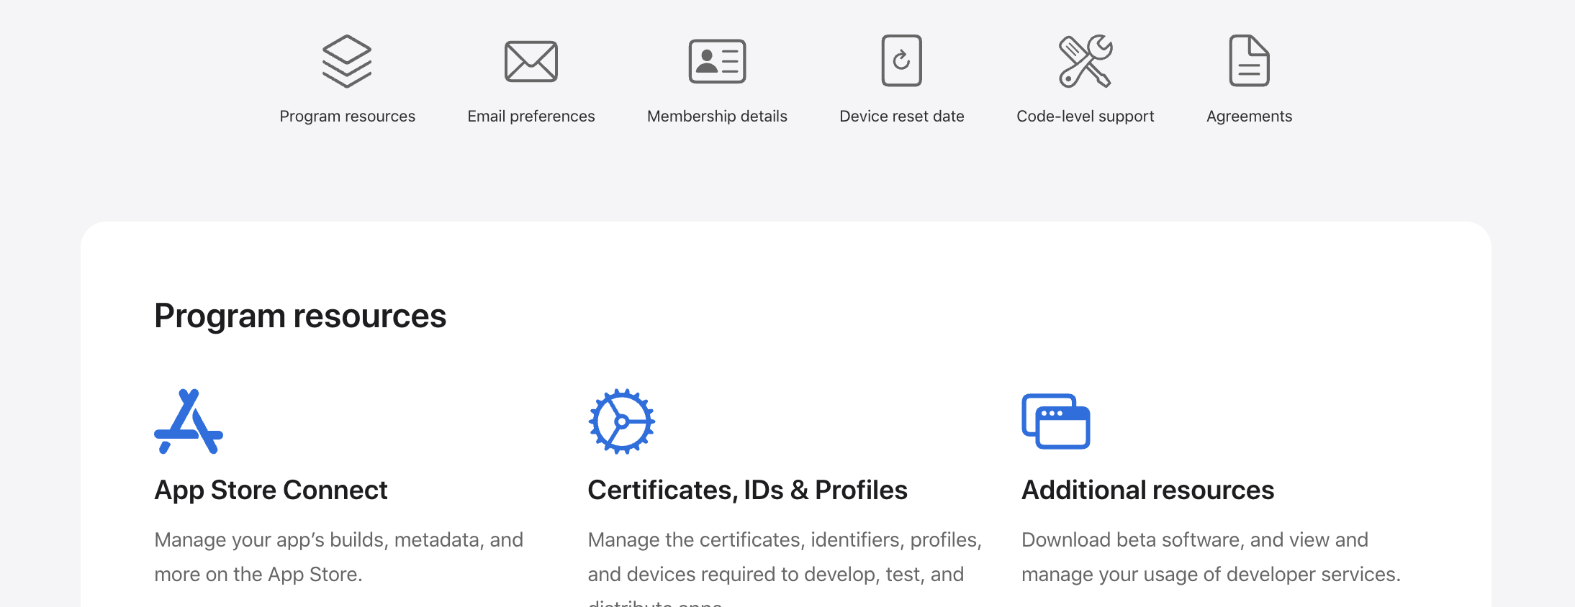
Task: Click the text 'more on the App Store.'
Action: coord(258,575)
